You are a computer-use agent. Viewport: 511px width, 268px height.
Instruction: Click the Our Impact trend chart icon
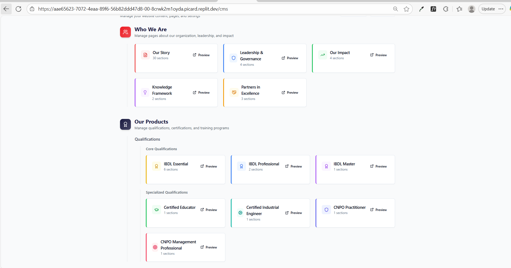click(x=323, y=55)
